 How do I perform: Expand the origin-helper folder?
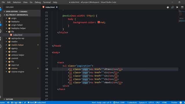(6, 25)
